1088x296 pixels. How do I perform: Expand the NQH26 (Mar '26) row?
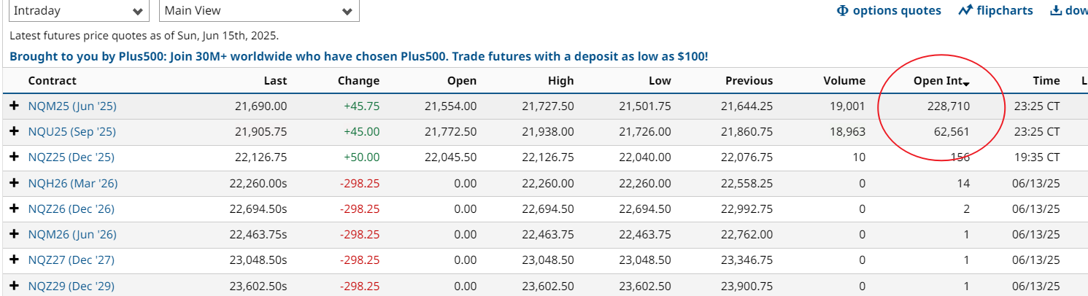tap(14, 184)
